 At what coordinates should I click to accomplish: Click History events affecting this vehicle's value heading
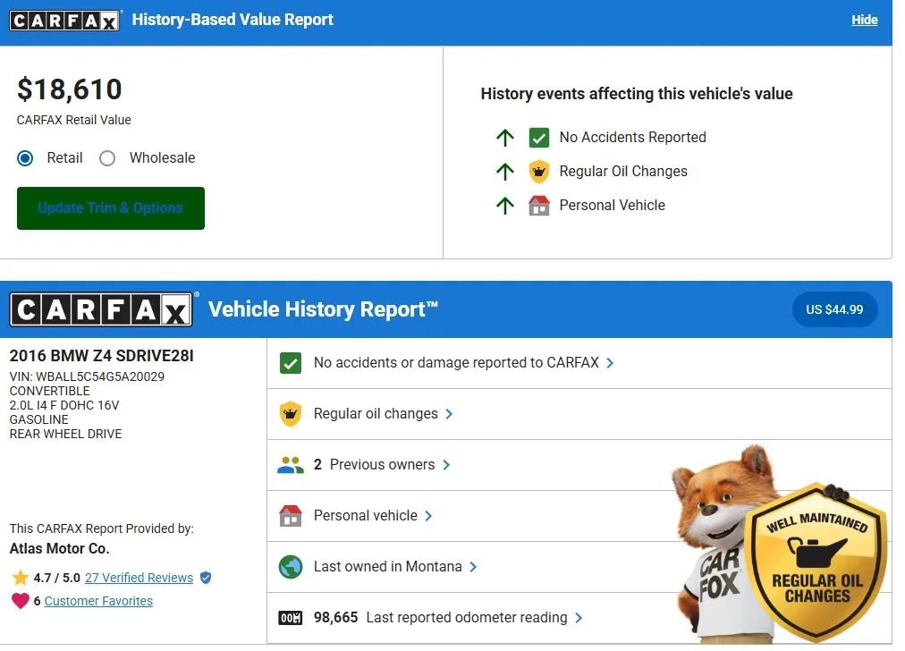click(637, 94)
